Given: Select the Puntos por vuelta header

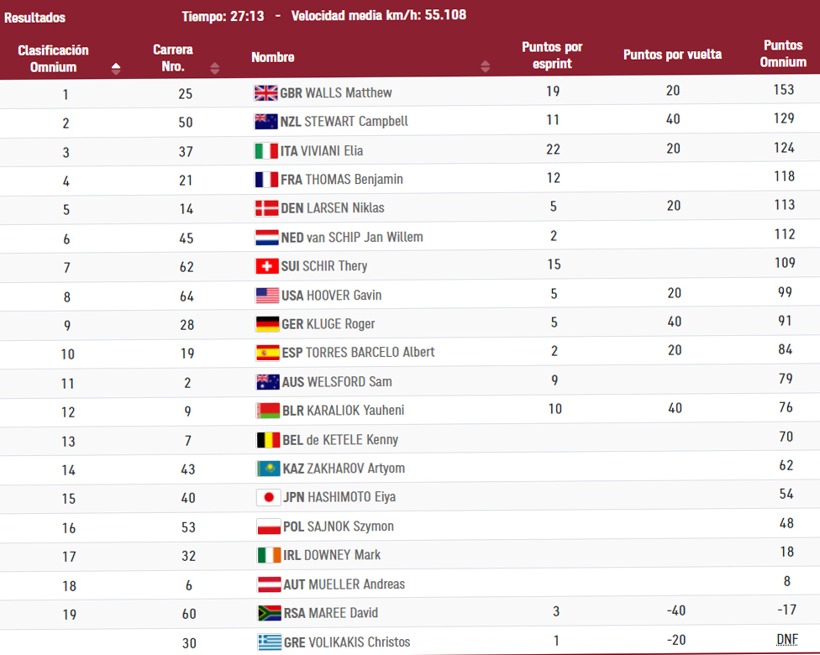Looking at the screenshot, I should point(672,55).
